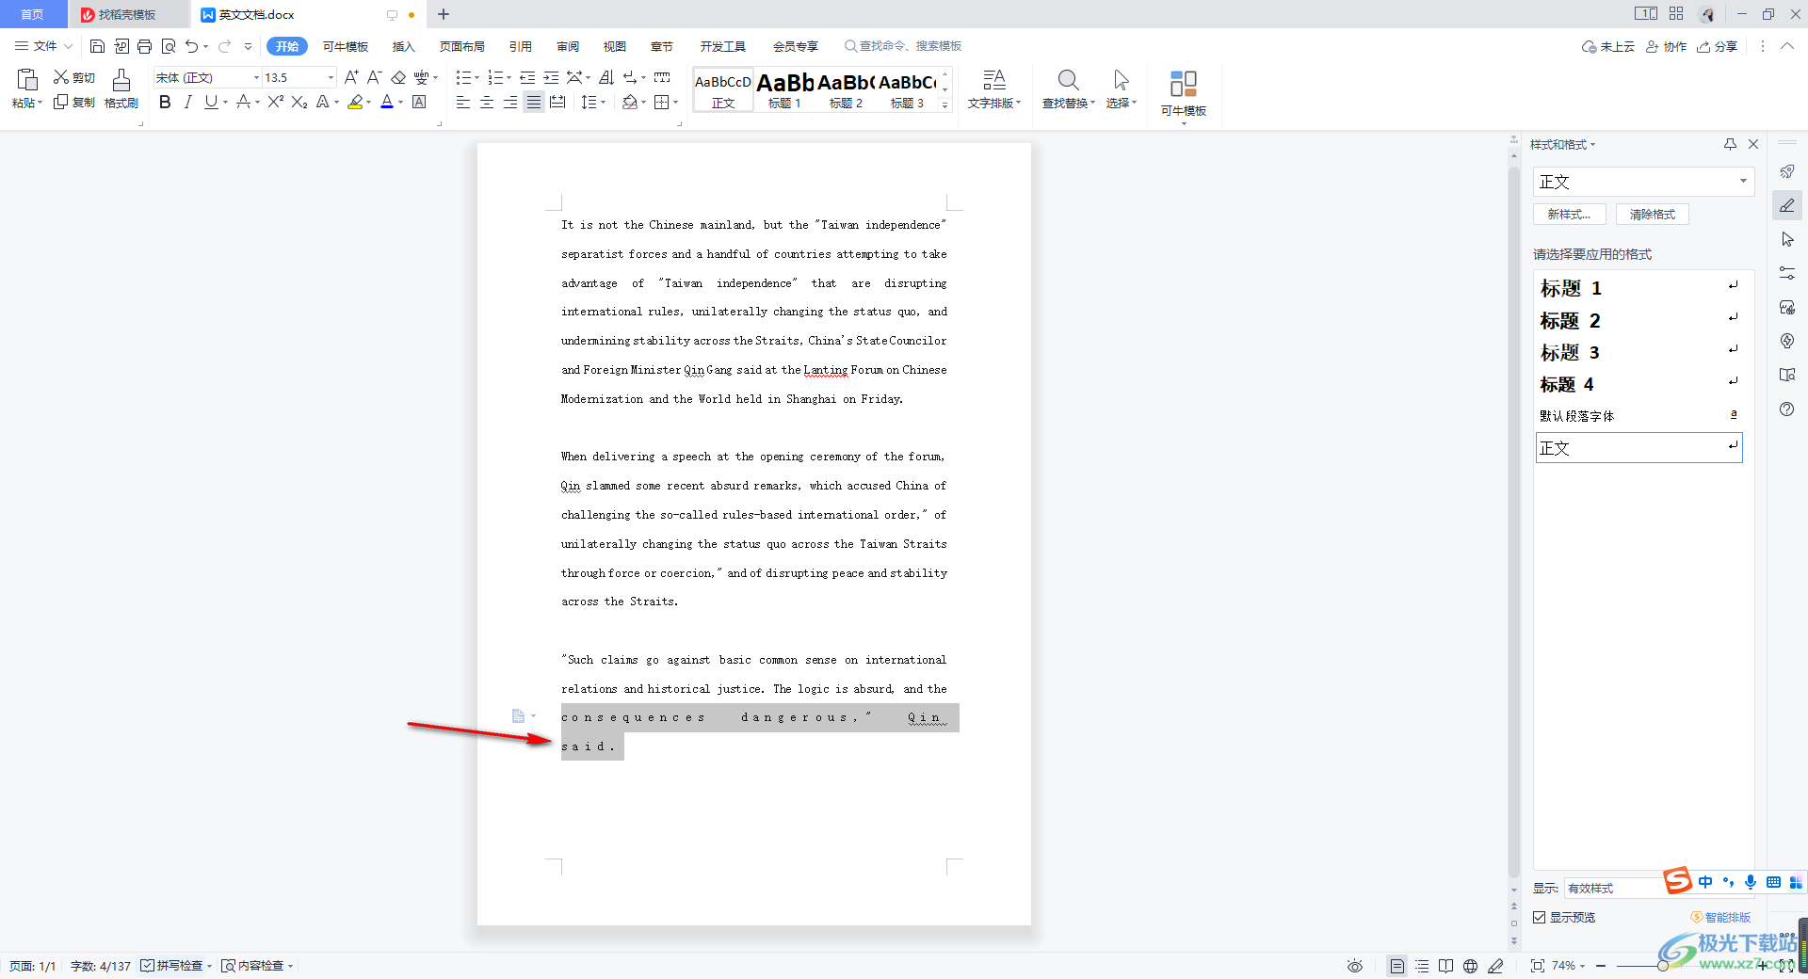Expand the styles gallery
The width and height of the screenshot is (1808, 979).
click(945, 104)
